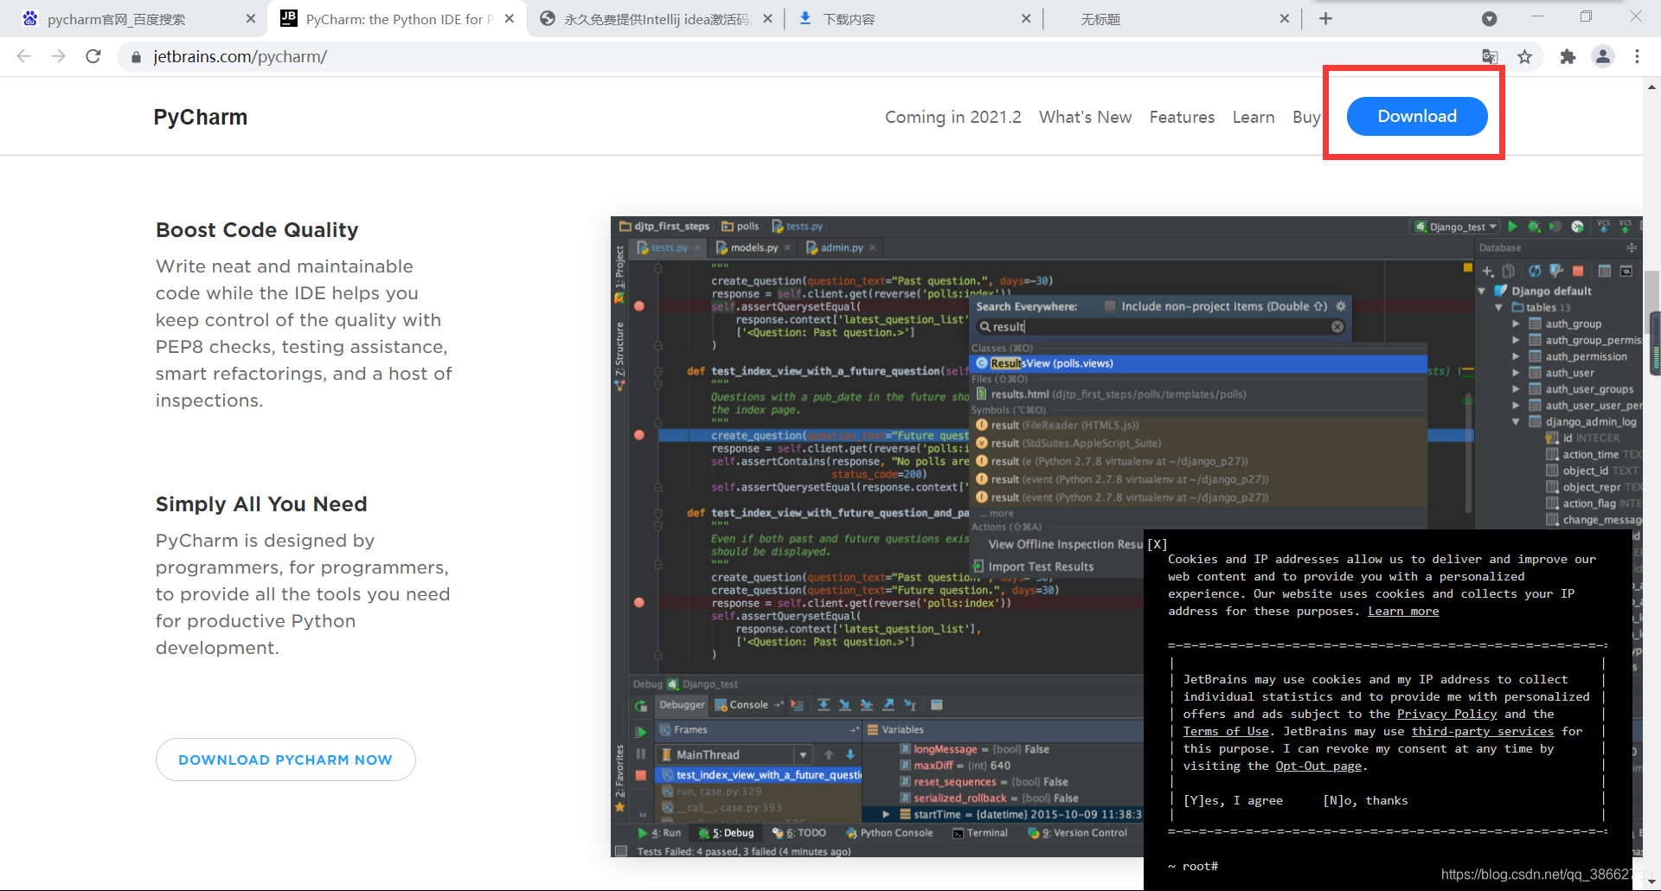Click the Boost Code Quality heading
The image size is (1661, 891).
point(257,230)
